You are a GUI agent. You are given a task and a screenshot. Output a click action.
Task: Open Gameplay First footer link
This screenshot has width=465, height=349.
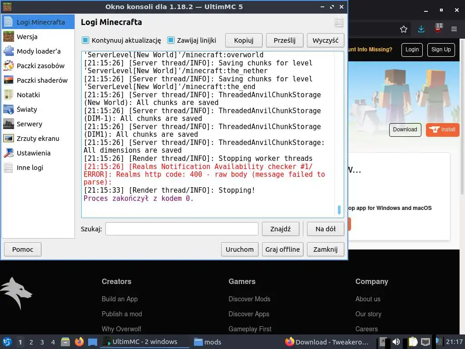click(x=250, y=329)
